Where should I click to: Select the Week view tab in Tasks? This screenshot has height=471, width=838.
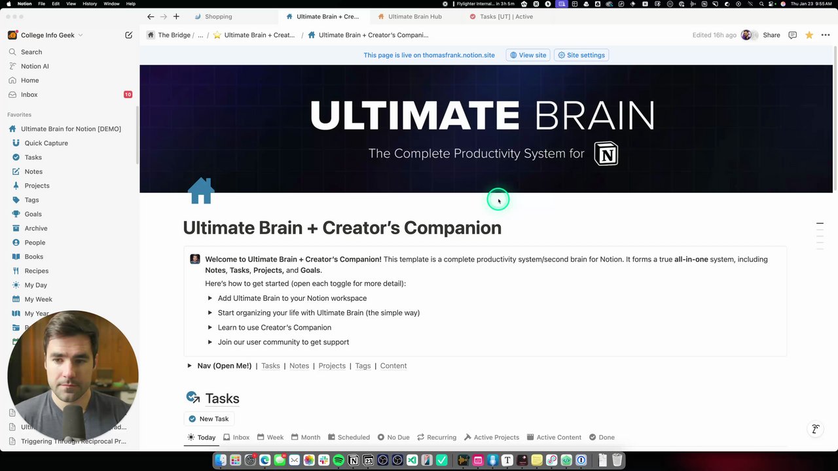click(x=270, y=438)
